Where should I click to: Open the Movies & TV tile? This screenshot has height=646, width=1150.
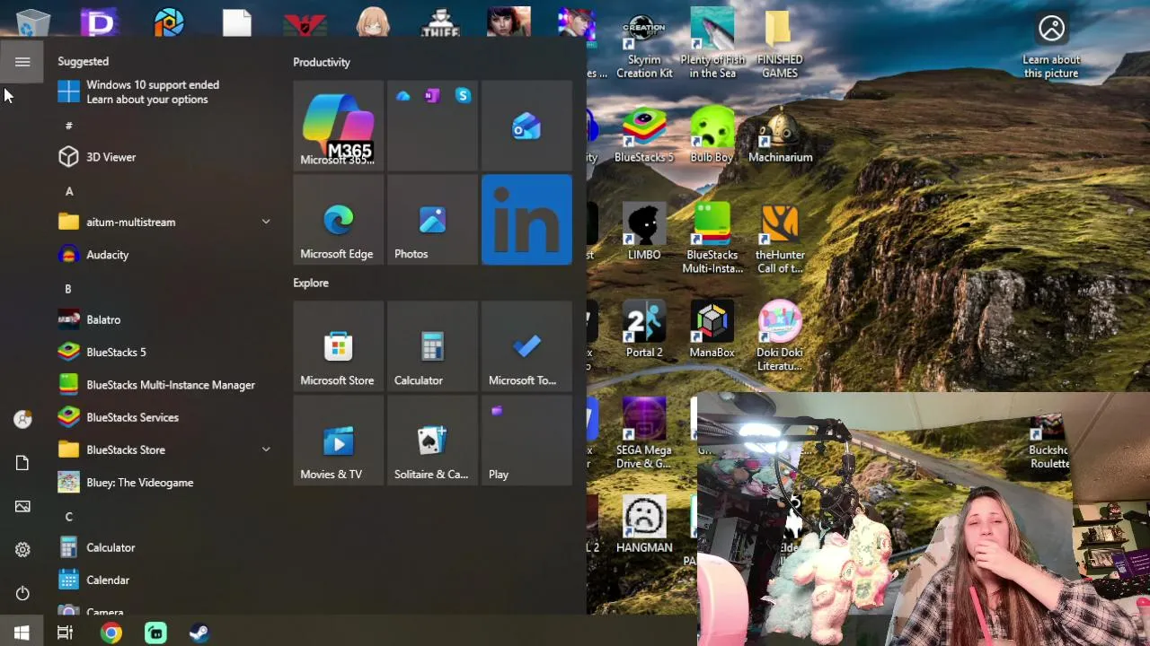[x=338, y=441]
